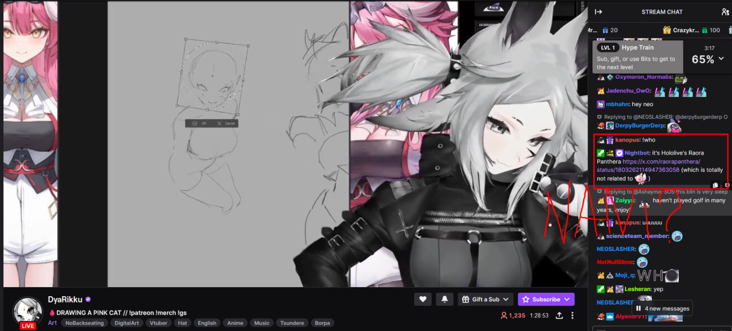732x331 pixels.
Task: Click the stream uptime 1:28:53
Action: pos(539,316)
